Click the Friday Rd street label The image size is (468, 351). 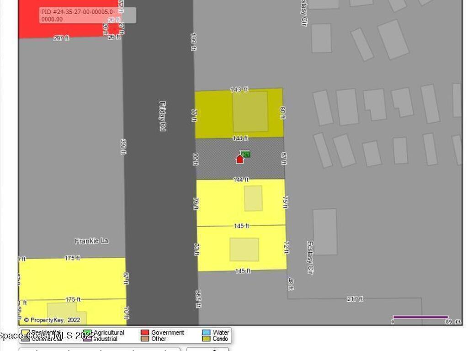tap(162, 116)
